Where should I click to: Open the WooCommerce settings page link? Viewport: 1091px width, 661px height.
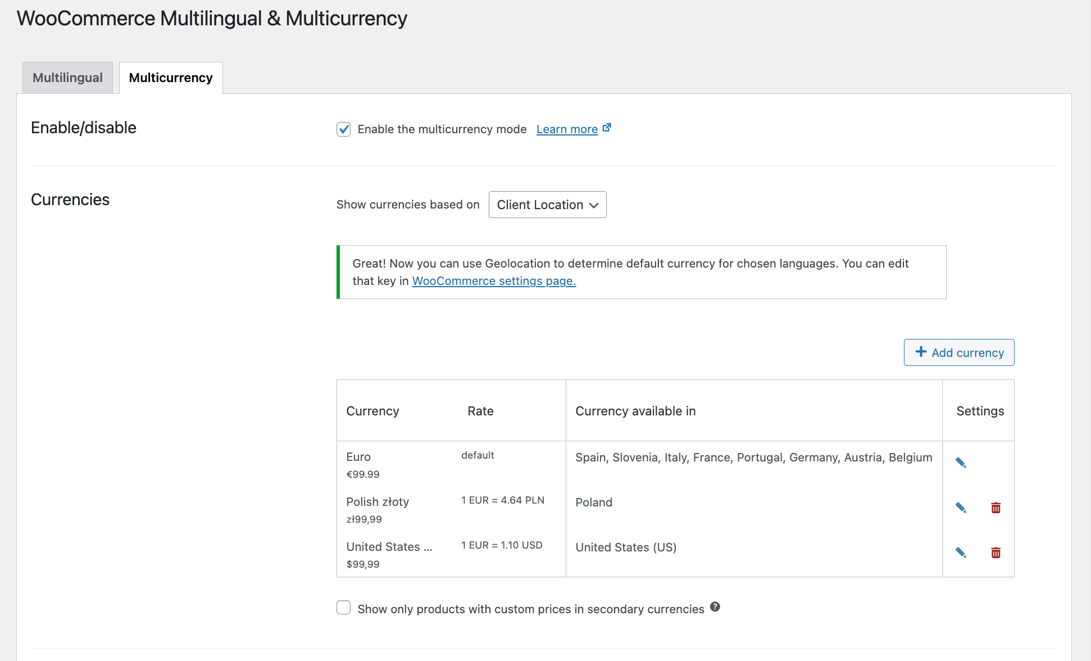[494, 281]
